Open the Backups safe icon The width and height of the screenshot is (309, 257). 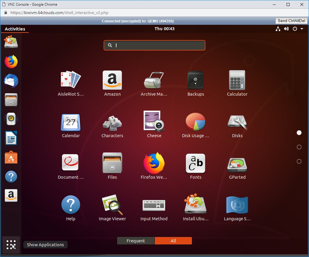tap(196, 80)
